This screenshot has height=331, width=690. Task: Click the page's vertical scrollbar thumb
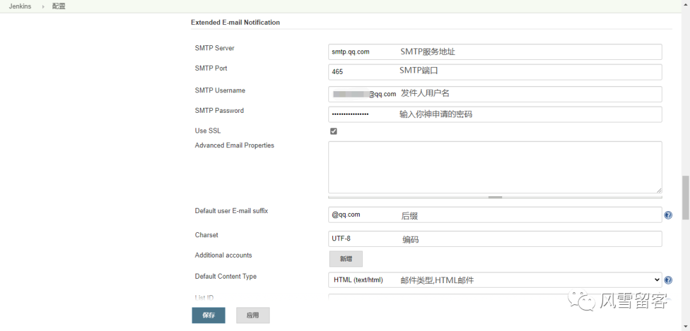686,197
